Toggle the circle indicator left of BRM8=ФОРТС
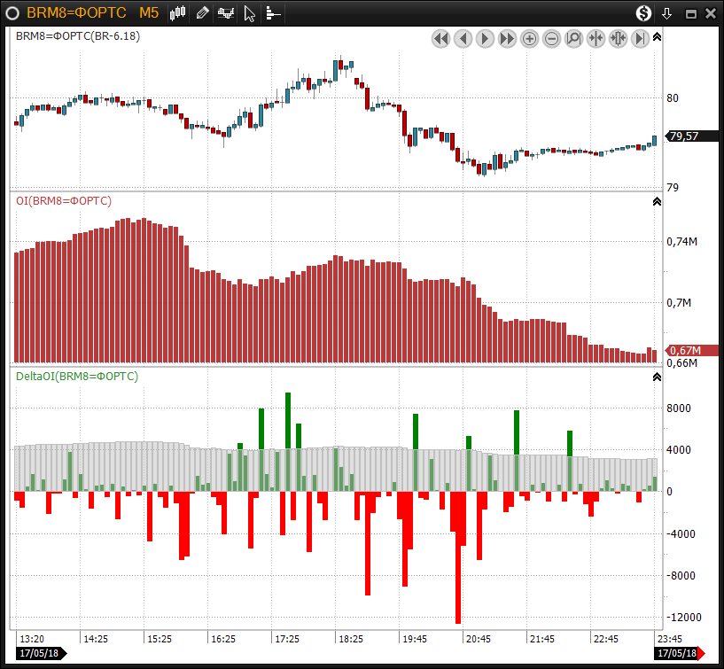724x669 pixels. tap(12, 13)
